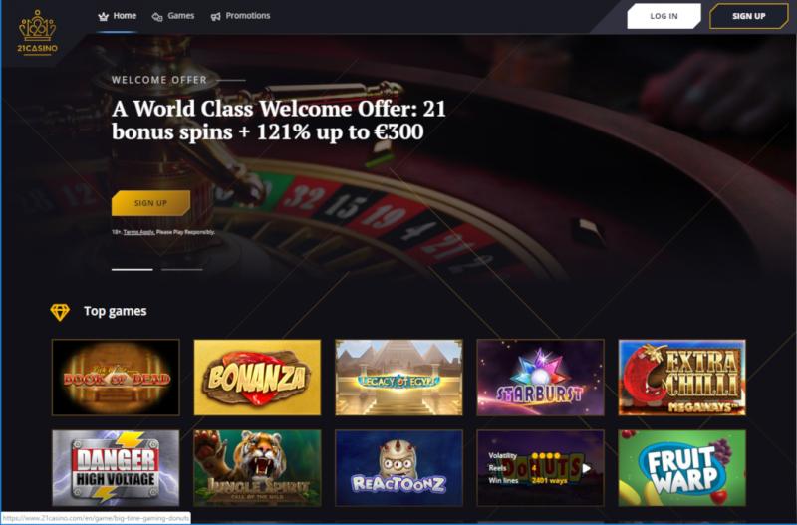Click the gold SIGN UP banner button
Viewport: 797px width, 525px height.
click(151, 203)
